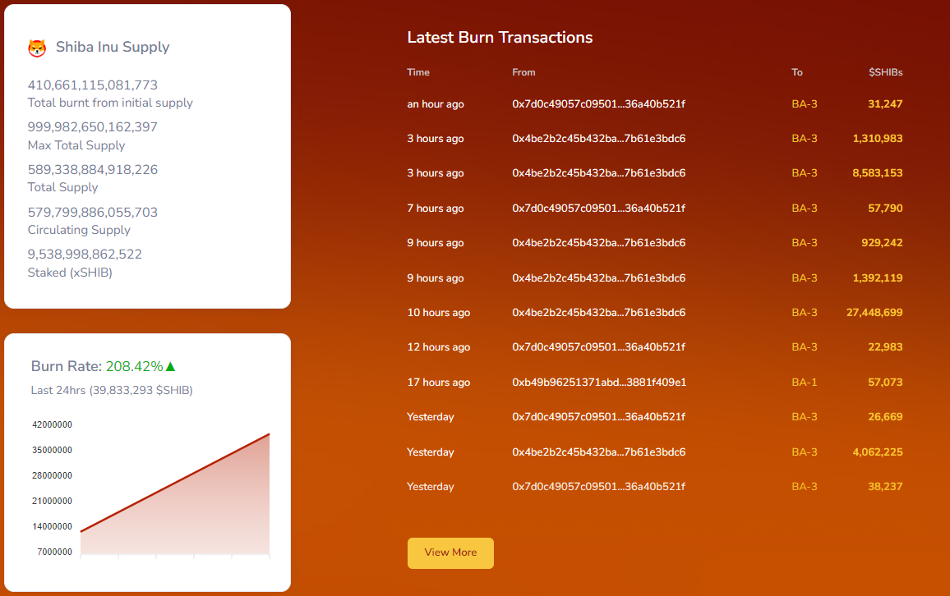Click the 38,237 burn amount

click(x=885, y=487)
